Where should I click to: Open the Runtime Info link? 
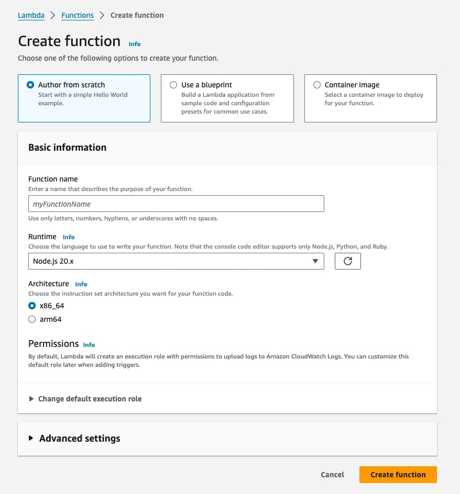point(69,237)
